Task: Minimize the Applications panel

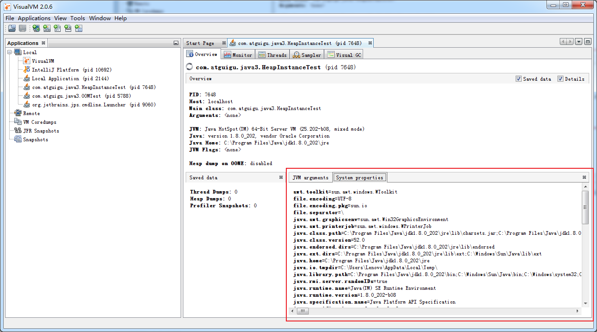Action: tap(176, 43)
